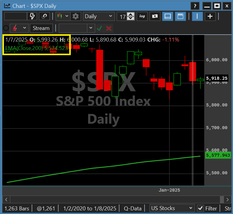Toggle the log scale button
Image resolution: width=233 pixels, height=214 pixels.
point(142,16)
